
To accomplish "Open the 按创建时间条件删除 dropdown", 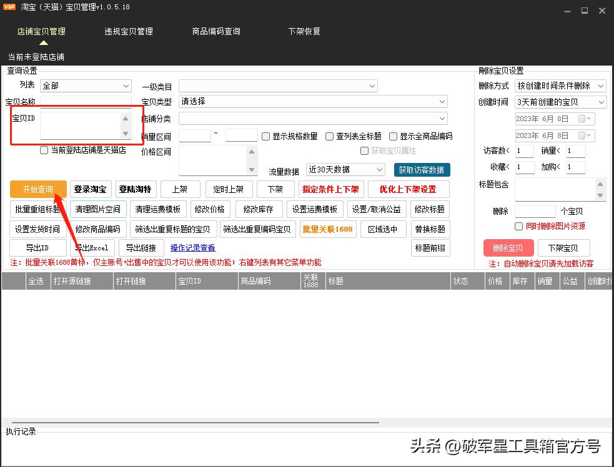I will click(x=560, y=86).
